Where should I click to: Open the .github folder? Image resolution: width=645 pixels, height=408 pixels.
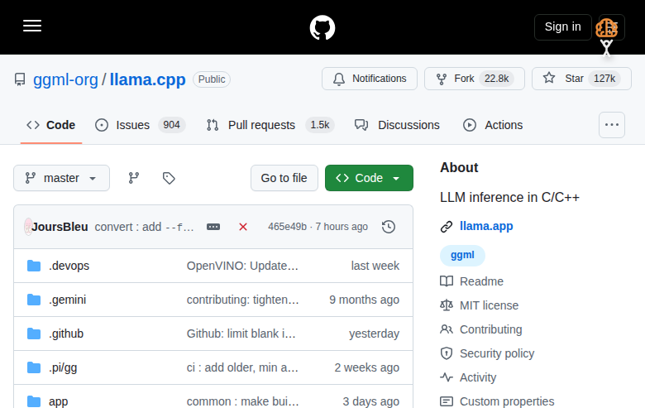(66, 334)
